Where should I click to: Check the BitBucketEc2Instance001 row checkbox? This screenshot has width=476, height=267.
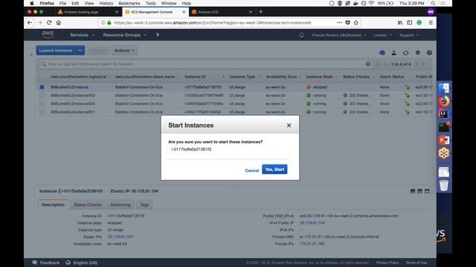42,112
